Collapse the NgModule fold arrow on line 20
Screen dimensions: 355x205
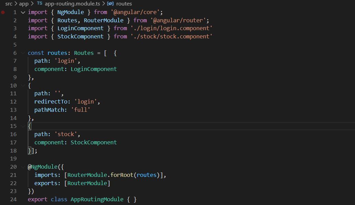click(23, 167)
